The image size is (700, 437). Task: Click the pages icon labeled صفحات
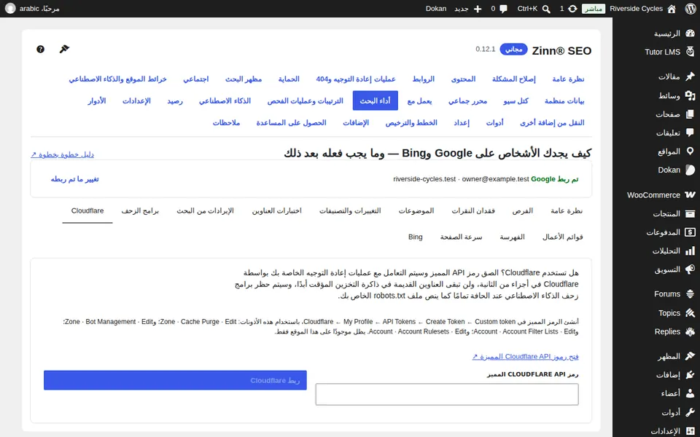click(691, 114)
